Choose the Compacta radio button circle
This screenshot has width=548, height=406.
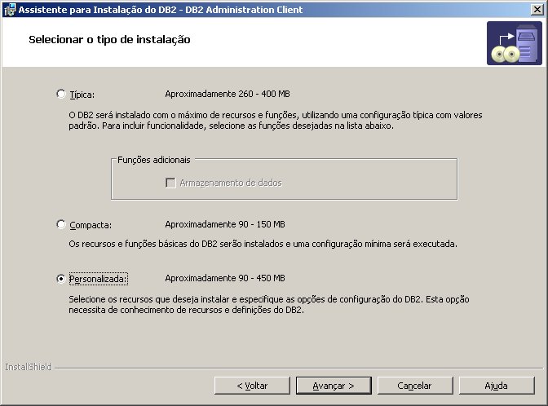tap(61, 224)
